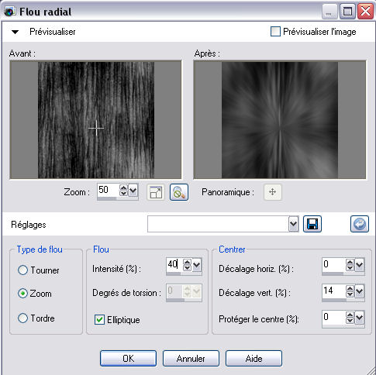Collapse the Prévisualiser triangle arrow

[16, 32]
